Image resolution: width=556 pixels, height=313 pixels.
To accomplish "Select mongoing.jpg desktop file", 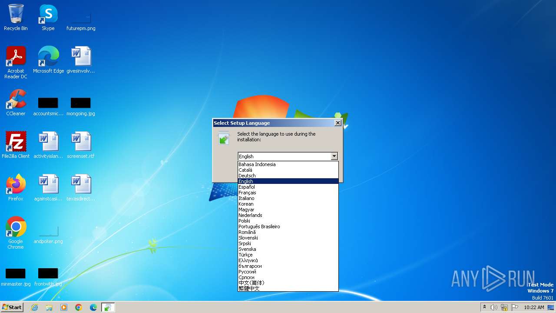I will pyautogui.click(x=81, y=107).
